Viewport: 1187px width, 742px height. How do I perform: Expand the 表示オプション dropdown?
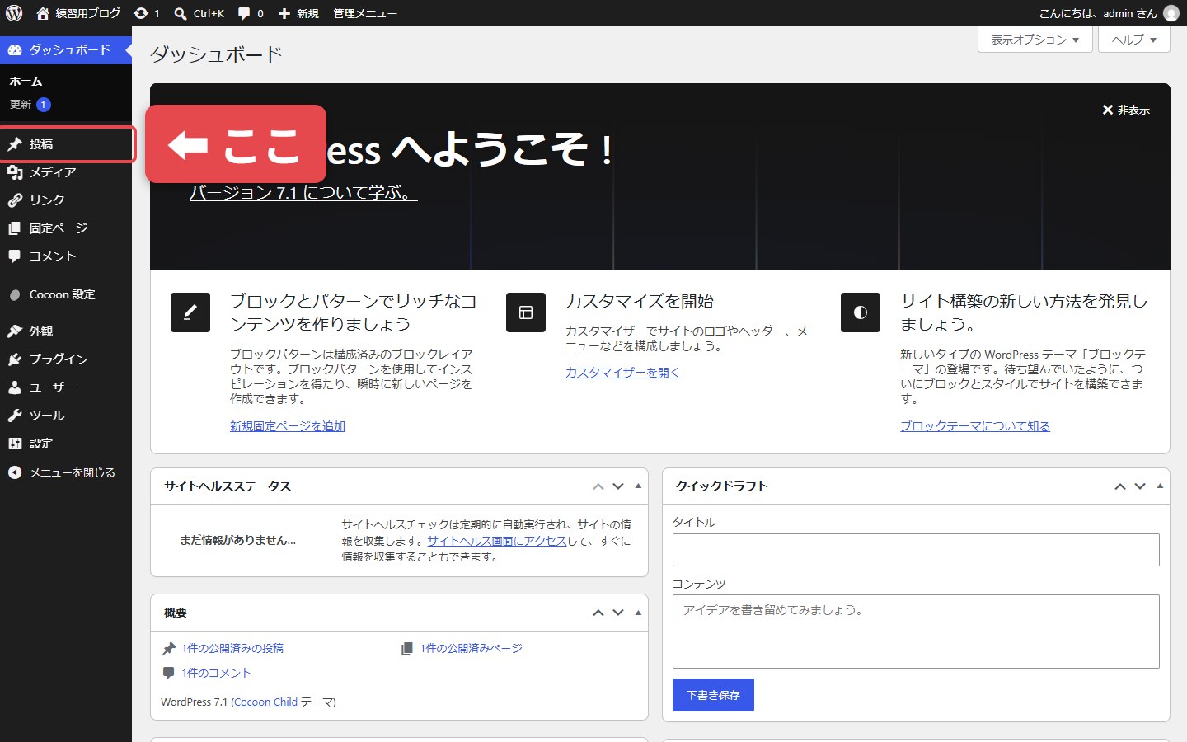[x=1035, y=40]
